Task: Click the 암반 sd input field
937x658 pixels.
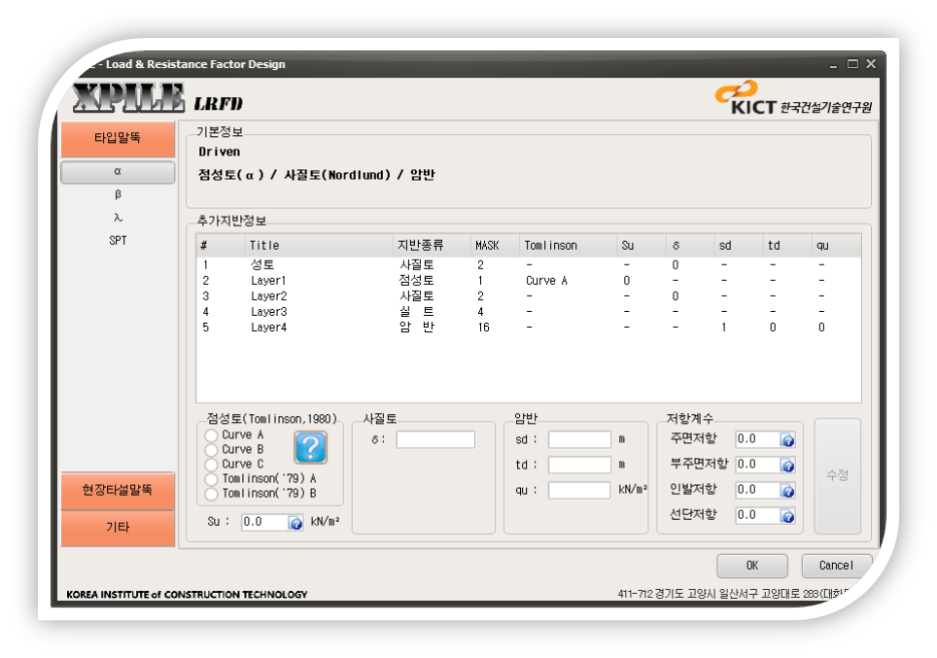Action: (579, 440)
